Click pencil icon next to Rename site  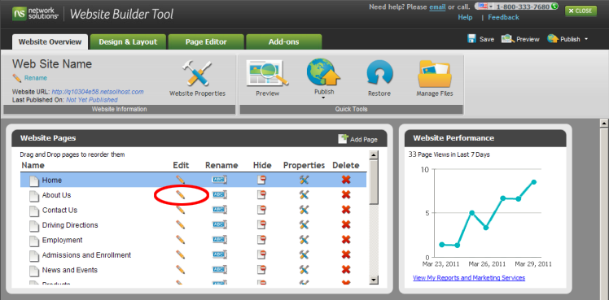17,78
